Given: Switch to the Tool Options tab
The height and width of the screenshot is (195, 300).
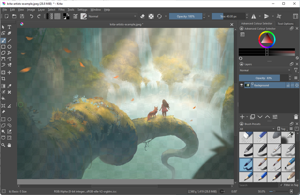Looking at the screenshot, I should click(285, 23).
